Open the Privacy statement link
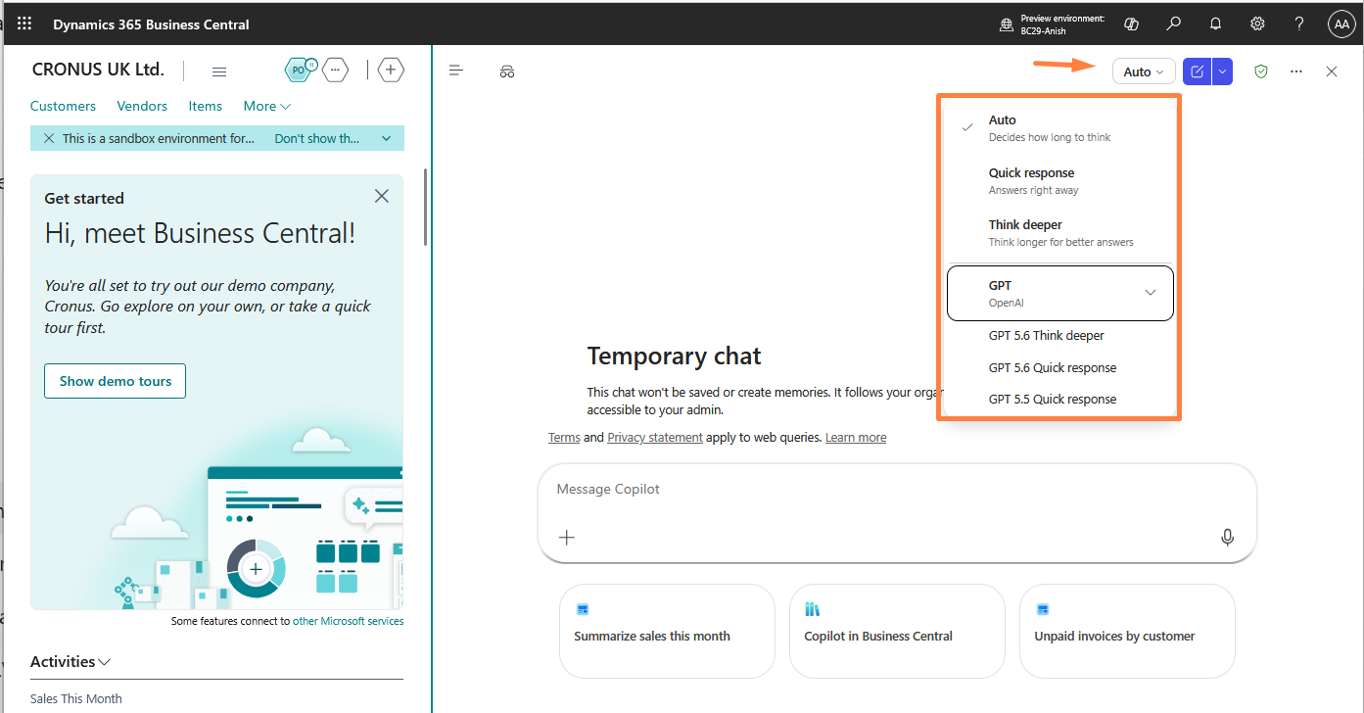This screenshot has width=1364, height=713. coord(655,438)
